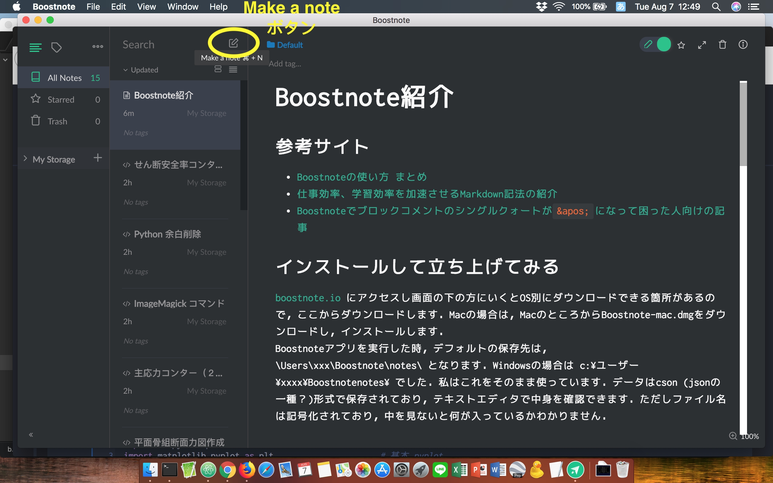Click the note list scrollbar
Viewport: 773px width, 483px height.
click(x=244, y=145)
